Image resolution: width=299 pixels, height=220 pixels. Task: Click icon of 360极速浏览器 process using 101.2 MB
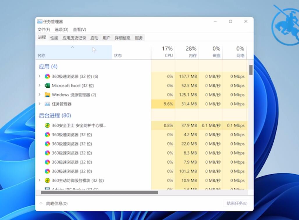47,171
